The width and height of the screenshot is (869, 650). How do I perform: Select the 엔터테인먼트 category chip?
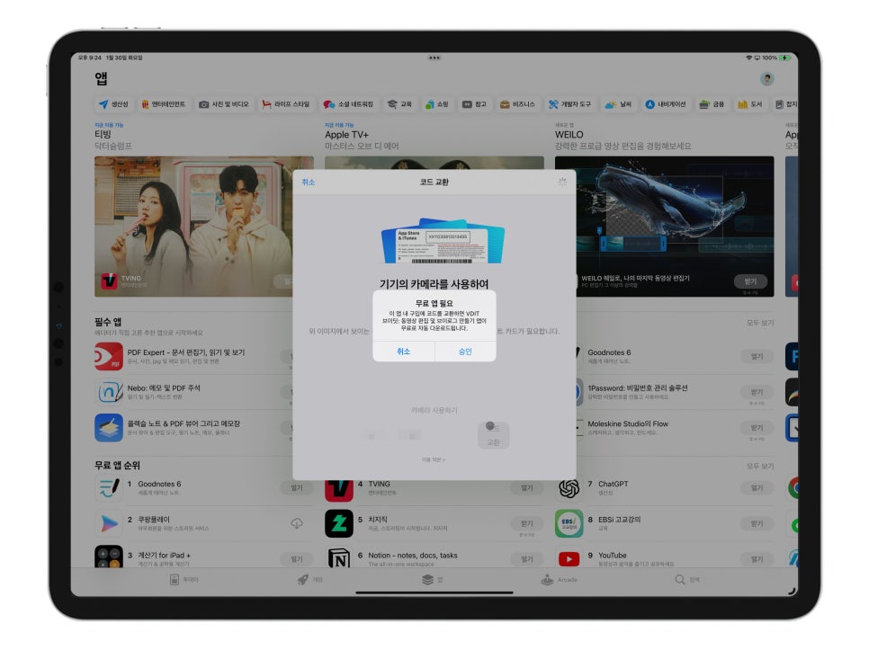[164, 104]
